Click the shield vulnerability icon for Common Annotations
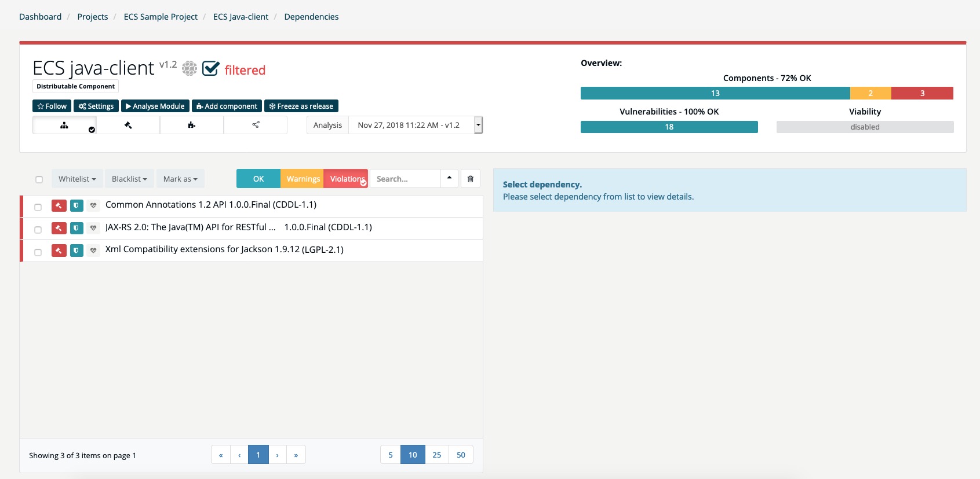 coord(76,205)
